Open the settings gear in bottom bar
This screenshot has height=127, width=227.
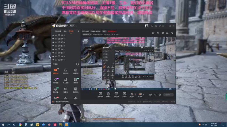tap(159, 95)
